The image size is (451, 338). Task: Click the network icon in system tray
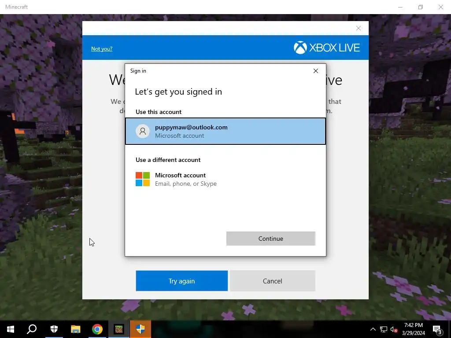(384, 329)
